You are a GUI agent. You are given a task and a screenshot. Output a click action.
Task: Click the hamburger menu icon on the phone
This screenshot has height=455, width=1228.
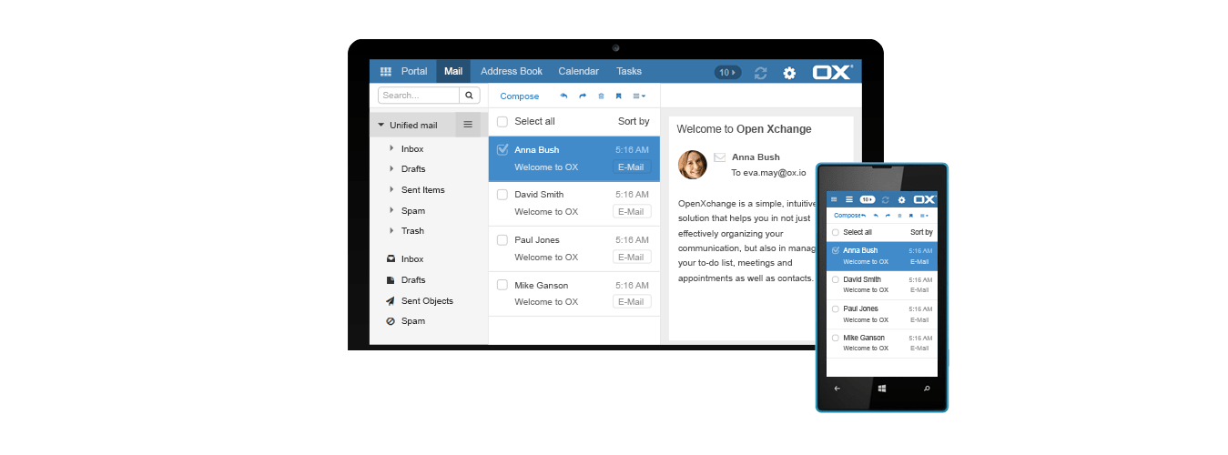(849, 199)
